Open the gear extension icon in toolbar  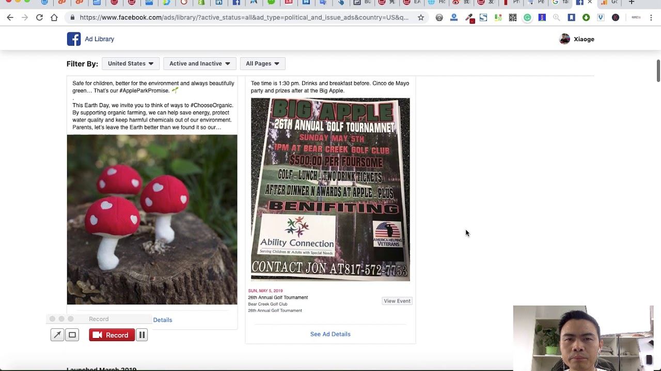(439, 18)
